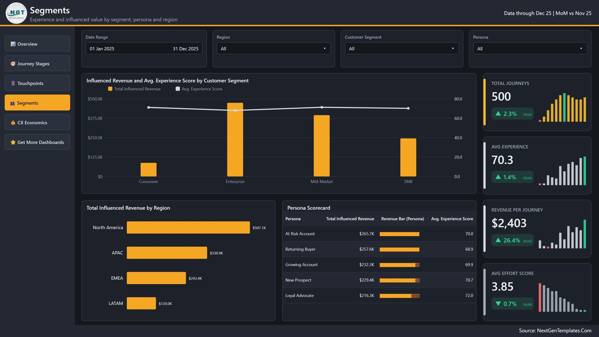Click the NGT logo in header
599x337 pixels.
(16, 13)
